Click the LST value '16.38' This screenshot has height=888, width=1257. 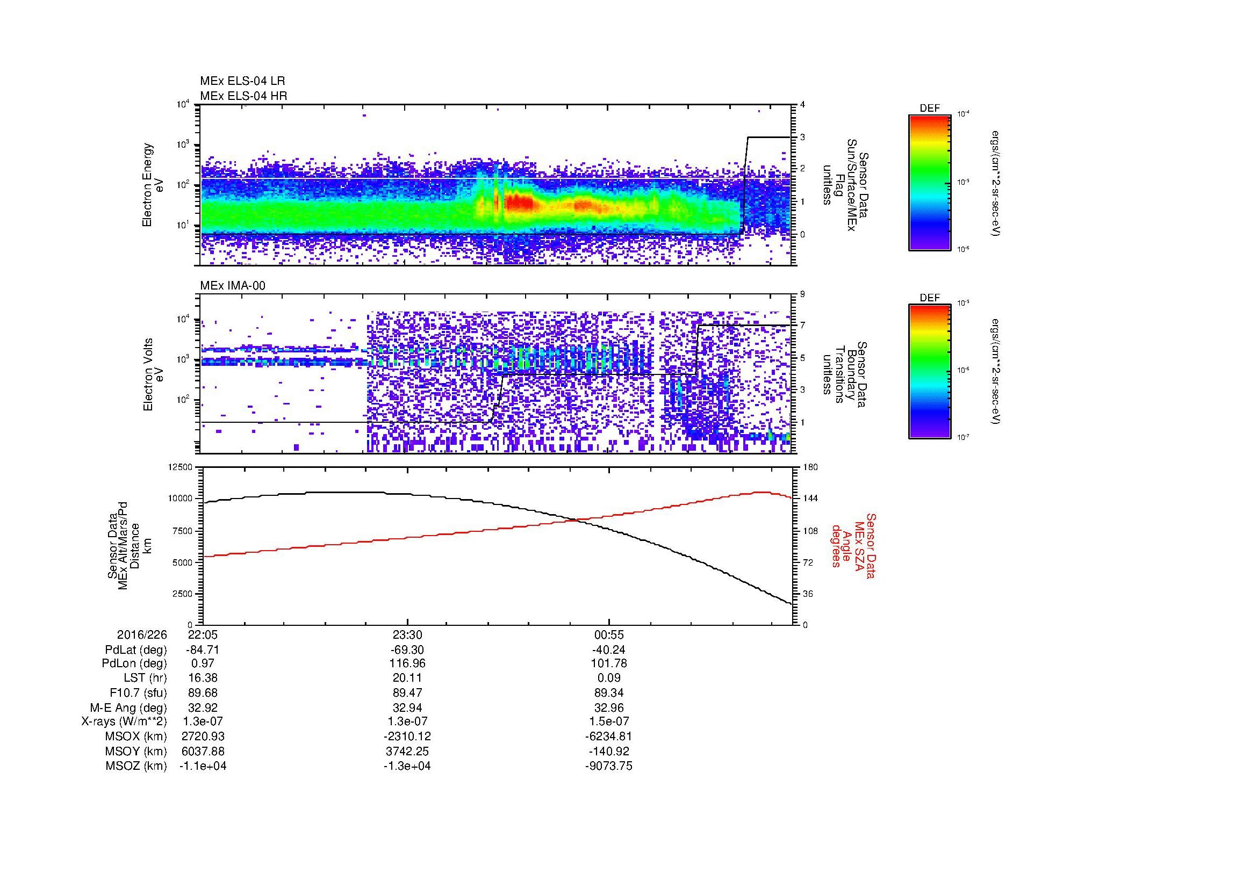[x=203, y=678]
